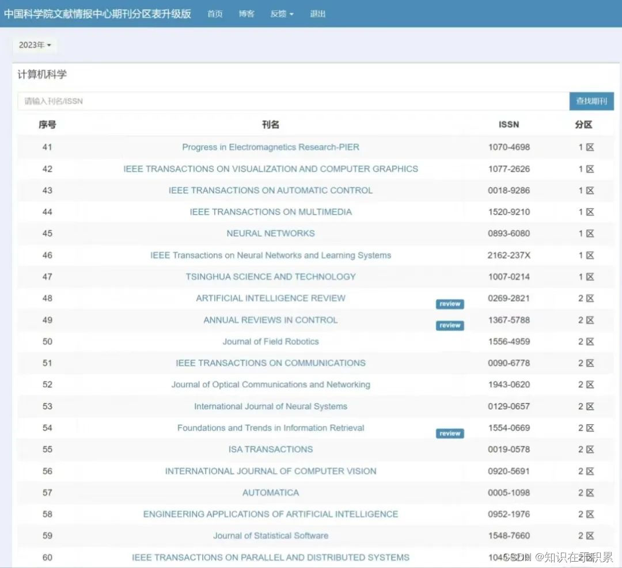This screenshot has height=568, width=622.
Task: Select ISSN 0269-2821 cell
Action: (509, 298)
